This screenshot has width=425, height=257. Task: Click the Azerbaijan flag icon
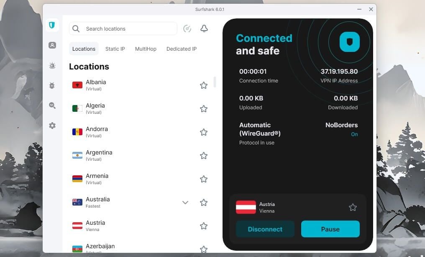77,249
